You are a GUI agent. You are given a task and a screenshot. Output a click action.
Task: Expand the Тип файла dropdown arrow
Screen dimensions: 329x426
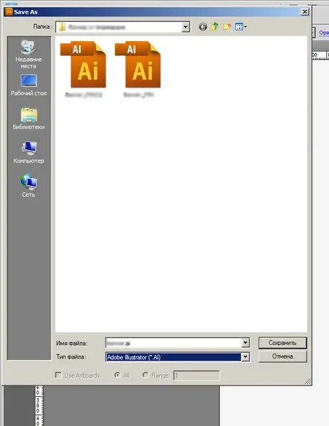(245, 356)
